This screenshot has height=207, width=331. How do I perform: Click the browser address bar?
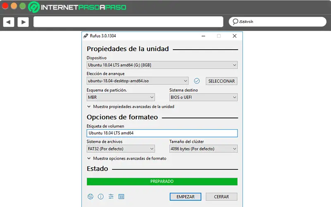pos(128,22)
